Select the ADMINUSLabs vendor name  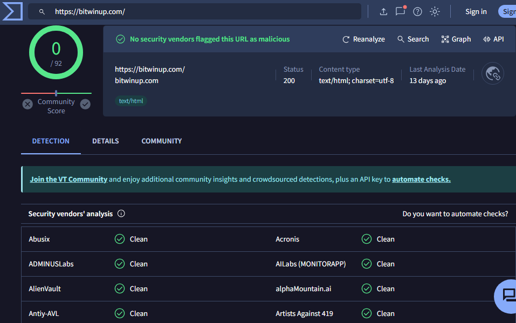point(51,264)
